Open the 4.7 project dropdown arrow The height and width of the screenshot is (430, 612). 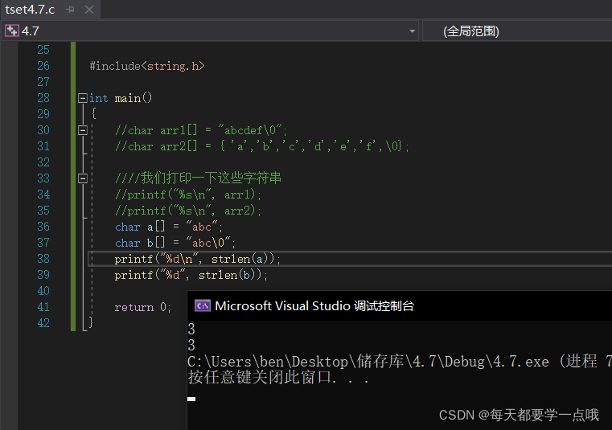tap(412, 31)
